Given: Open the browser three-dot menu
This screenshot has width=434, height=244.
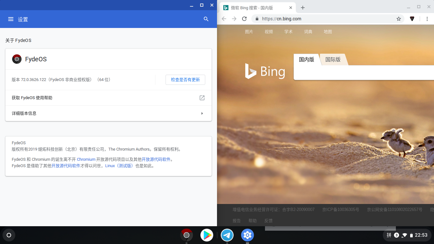Looking at the screenshot, I should pos(427,19).
